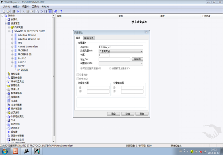Open the 工具(T) menu
Image resolution: width=223 pixels, height=155 pixels.
tap(35, 6)
